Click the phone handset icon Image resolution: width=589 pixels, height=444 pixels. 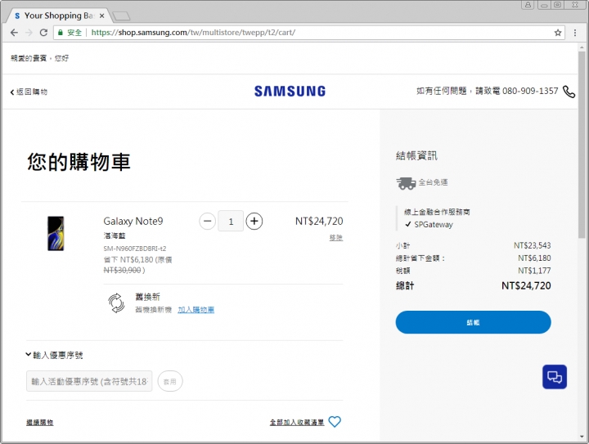(x=569, y=92)
